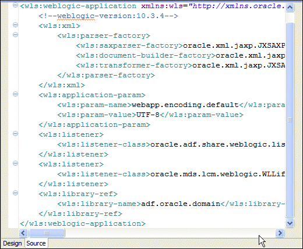Screen dimensions: 303x249
Task: Collapse the first wls:listener element
Action: pyautogui.click(x=15, y=134)
